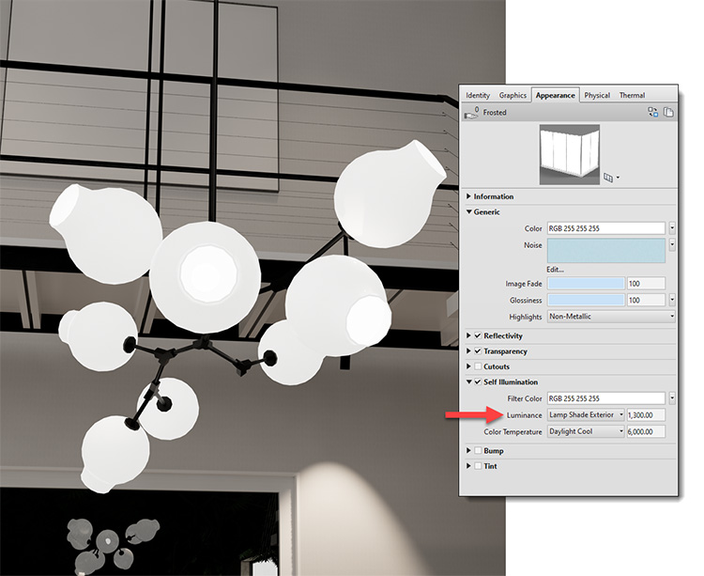This screenshot has width=704, height=576.
Task: Click the Frosted material preview thumbnail
Action: (570, 154)
